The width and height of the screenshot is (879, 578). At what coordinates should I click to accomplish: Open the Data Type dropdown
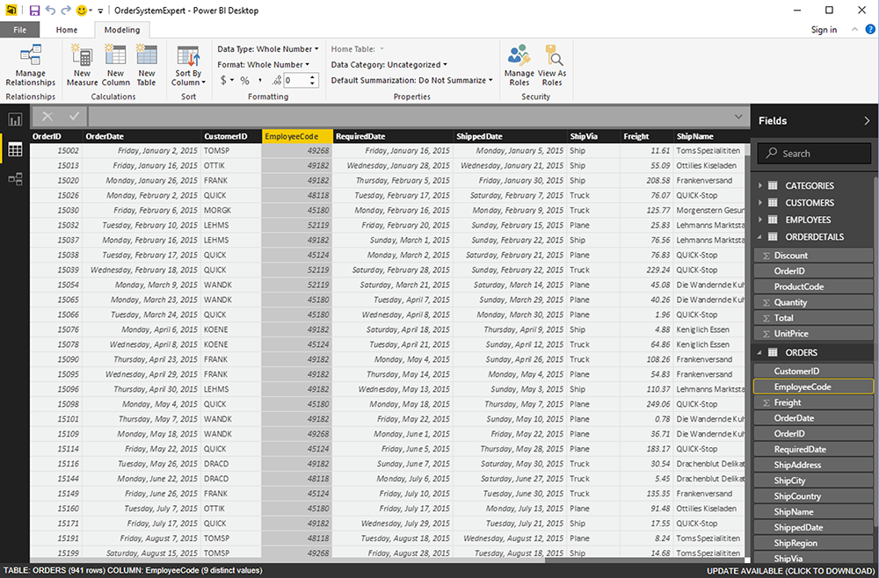tap(268, 48)
